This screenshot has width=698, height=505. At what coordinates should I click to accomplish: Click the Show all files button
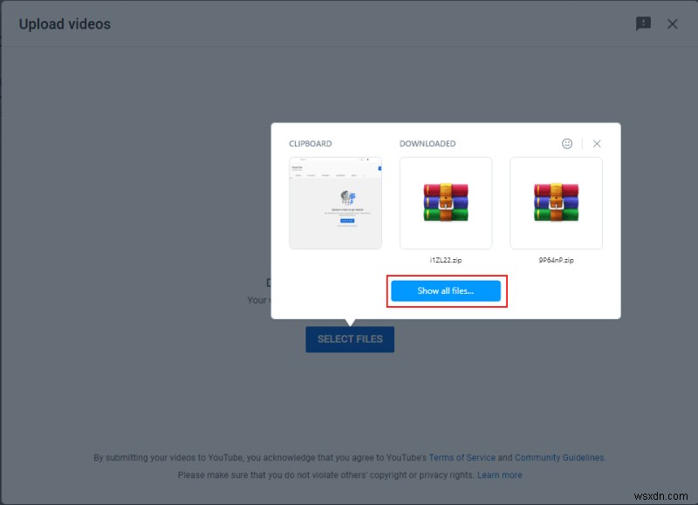pyautogui.click(x=447, y=290)
